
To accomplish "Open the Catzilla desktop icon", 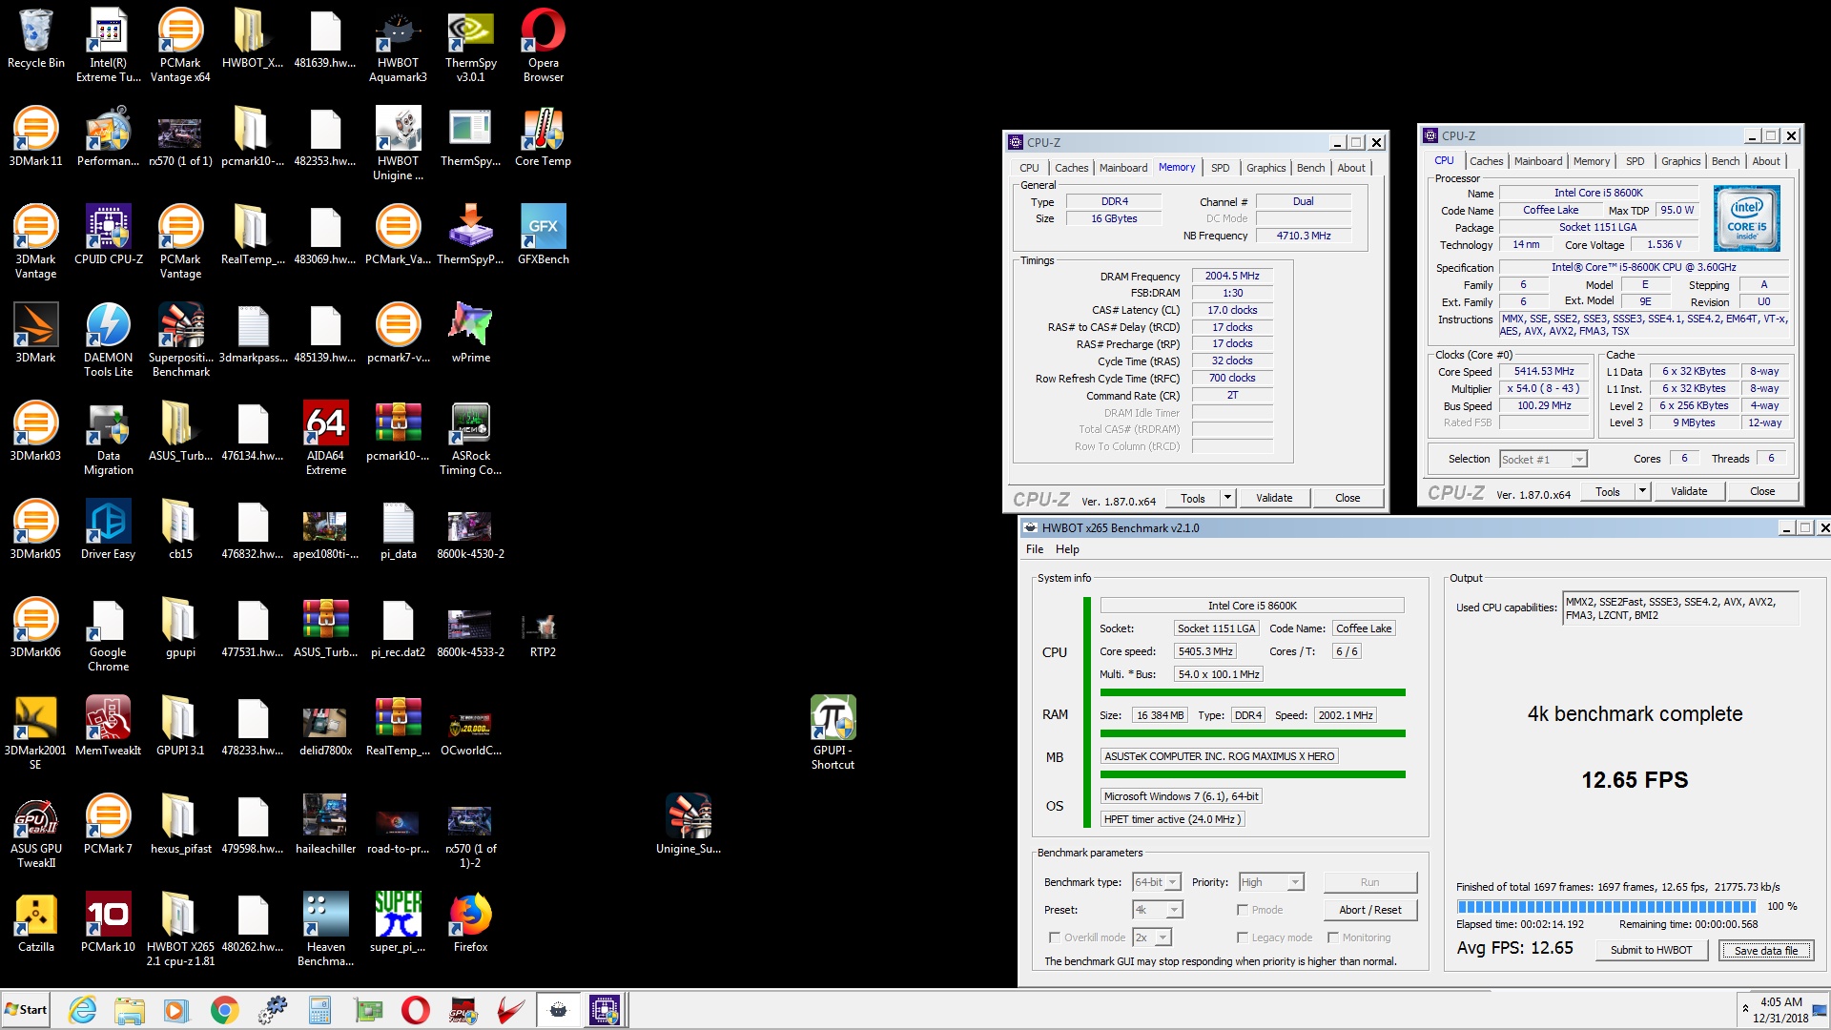I will 35,922.
